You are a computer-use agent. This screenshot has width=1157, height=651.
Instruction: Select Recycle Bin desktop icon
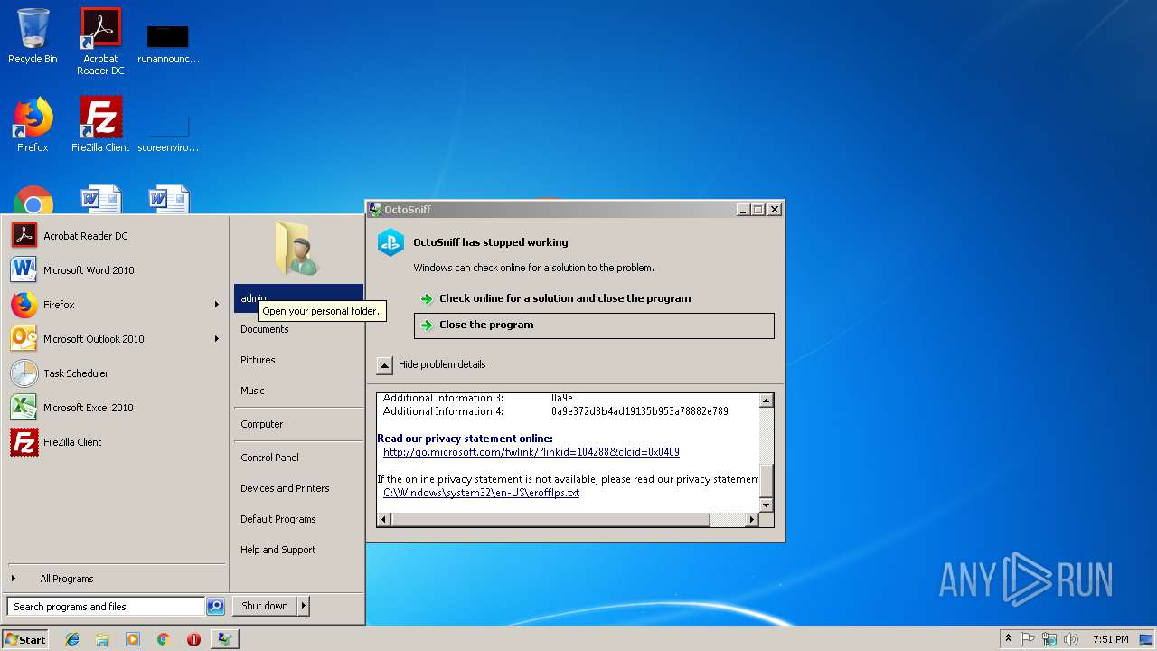coord(33,36)
